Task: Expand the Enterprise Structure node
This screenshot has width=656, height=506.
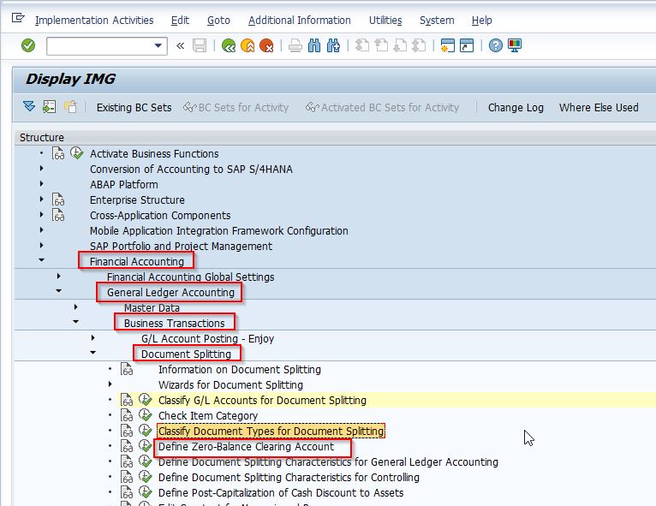Action: (x=41, y=200)
